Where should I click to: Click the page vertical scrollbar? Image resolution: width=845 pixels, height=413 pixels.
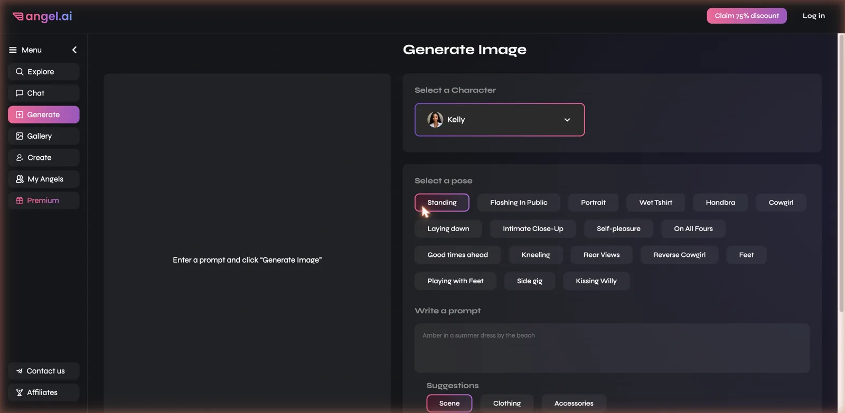pyautogui.click(x=841, y=174)
